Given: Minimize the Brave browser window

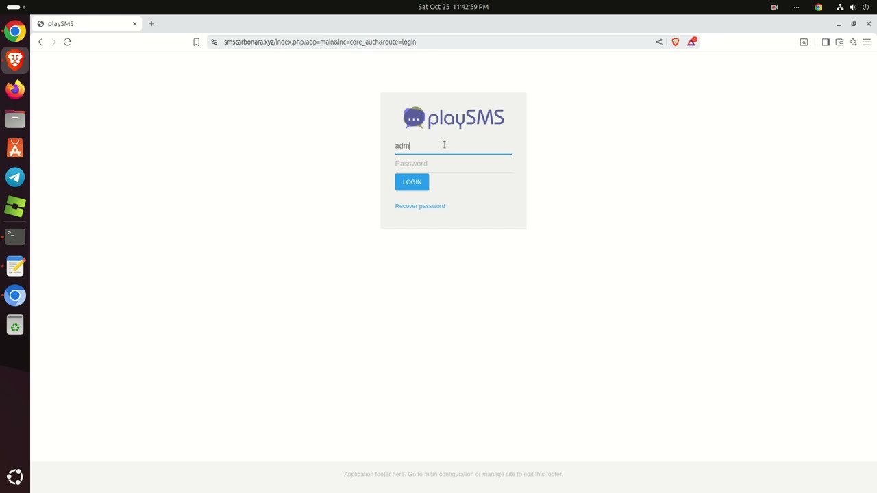Looking at the screenshot, I should click(x=839, y=24).
